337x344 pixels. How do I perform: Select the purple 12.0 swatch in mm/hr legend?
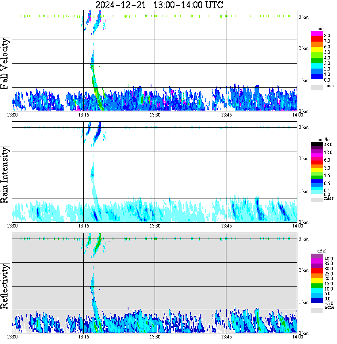(317, 152)
